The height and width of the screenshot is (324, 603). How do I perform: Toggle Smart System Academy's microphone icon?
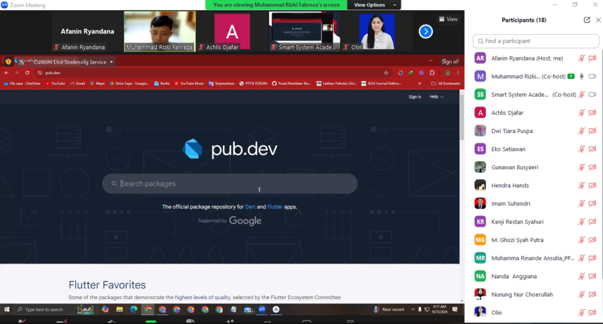581,95
